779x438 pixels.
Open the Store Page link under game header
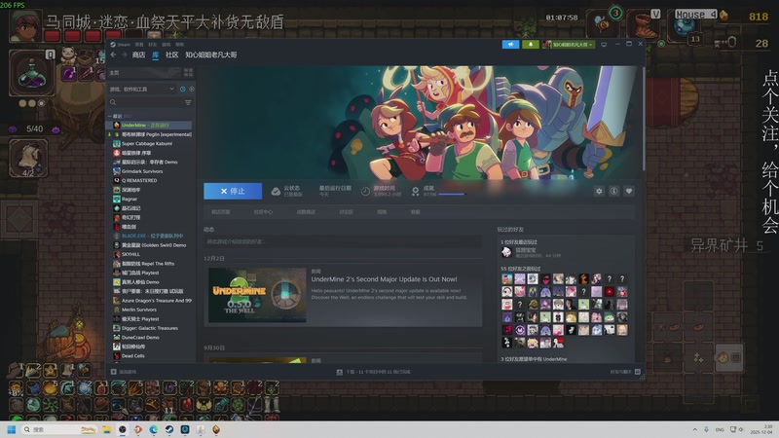[221, 212]
